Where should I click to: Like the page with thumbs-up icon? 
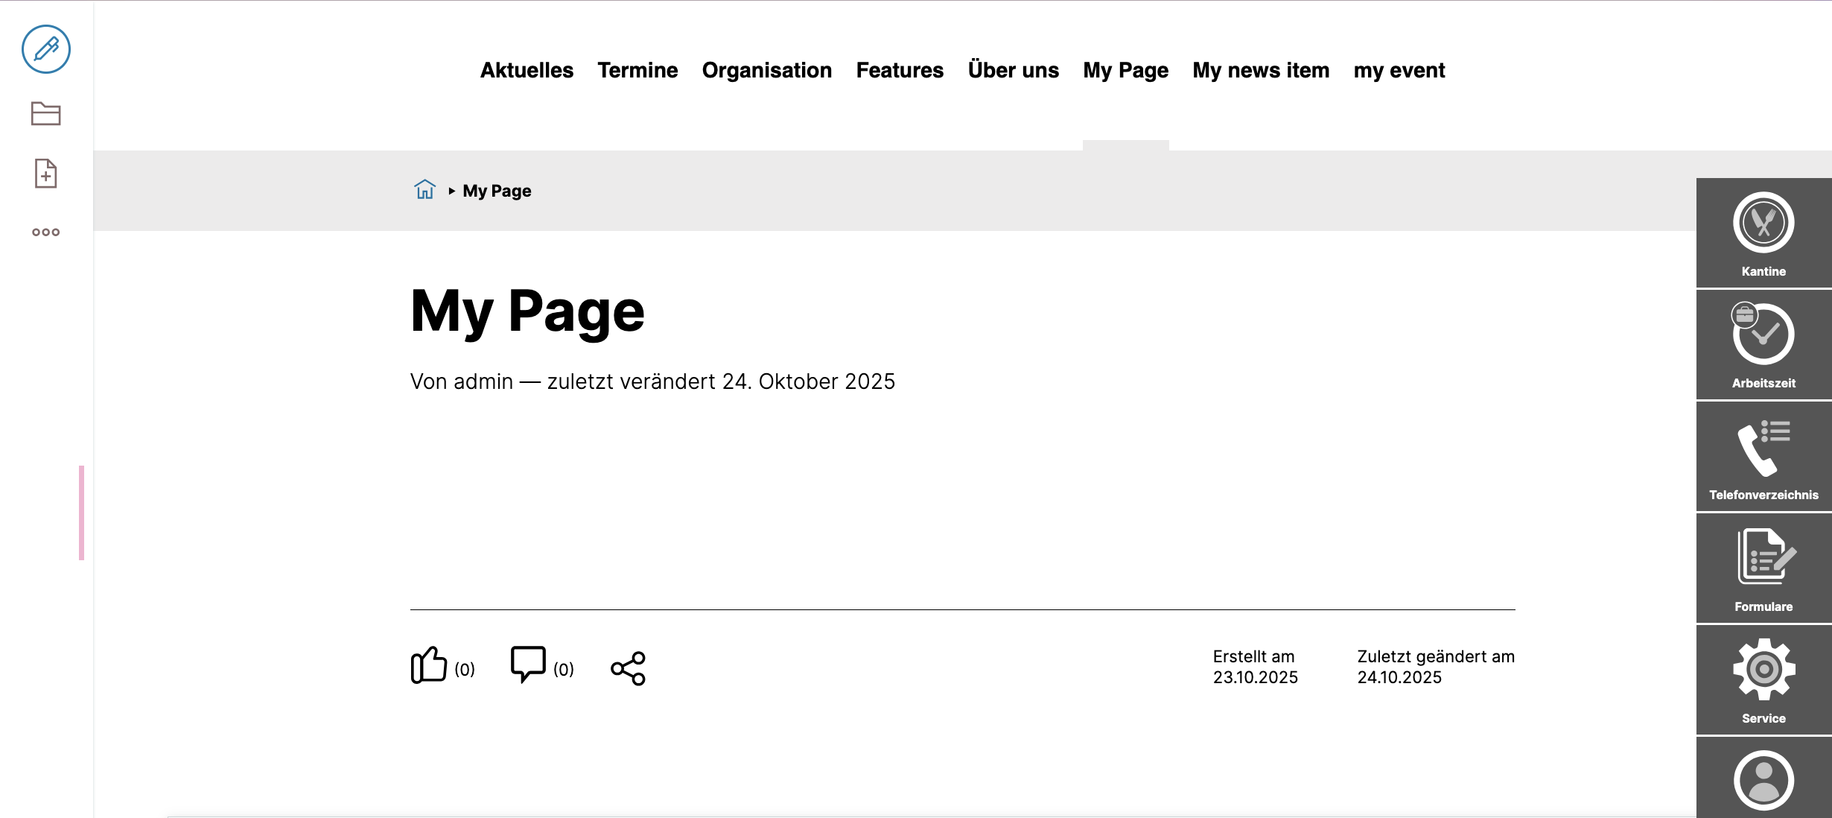(x=429, y=665)
